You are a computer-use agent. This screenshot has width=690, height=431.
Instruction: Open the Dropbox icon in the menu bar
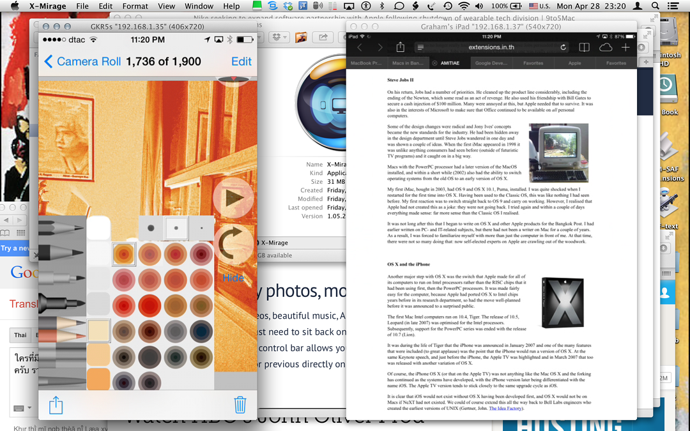288,6
